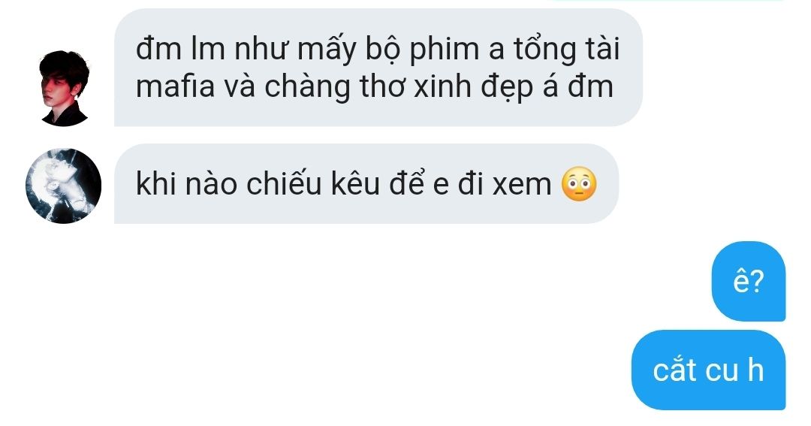Click the word "mafia" in first message
811x426 pixels.
pos(175,86)
